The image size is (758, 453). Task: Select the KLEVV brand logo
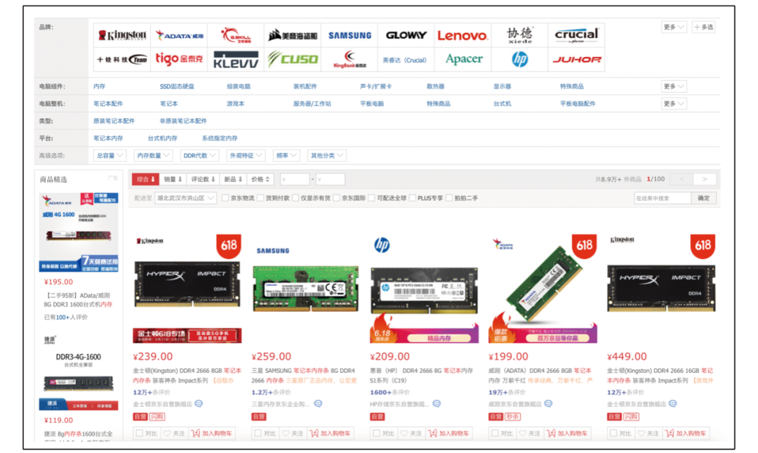236,59
